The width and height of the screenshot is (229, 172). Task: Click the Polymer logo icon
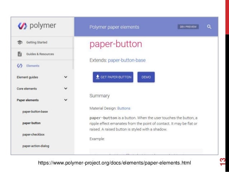click(x=22, y=26)
